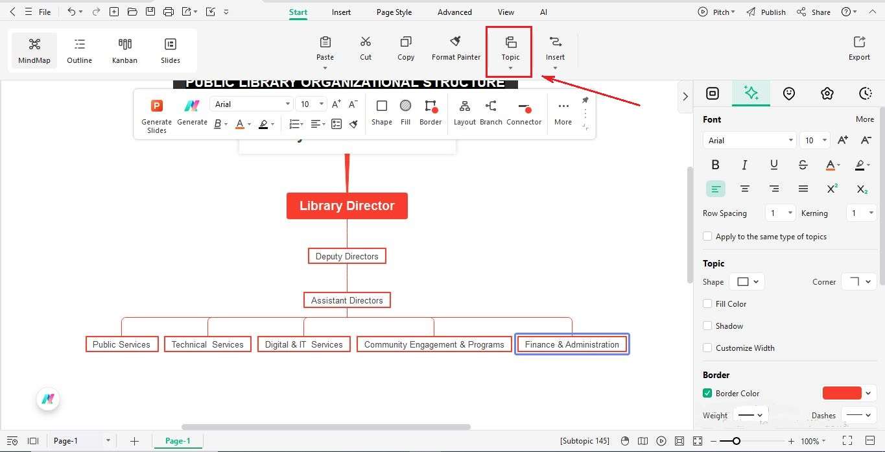Screen dimensions: 885x452
Task: Open the Start ribbon tab
Action: click(x=298, y=12)
